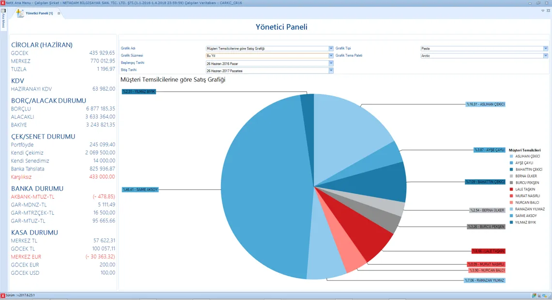Click the ASLIHAN ÇEKİCİ pie slice label
552x300 pixels.
[x=485, y=104]
